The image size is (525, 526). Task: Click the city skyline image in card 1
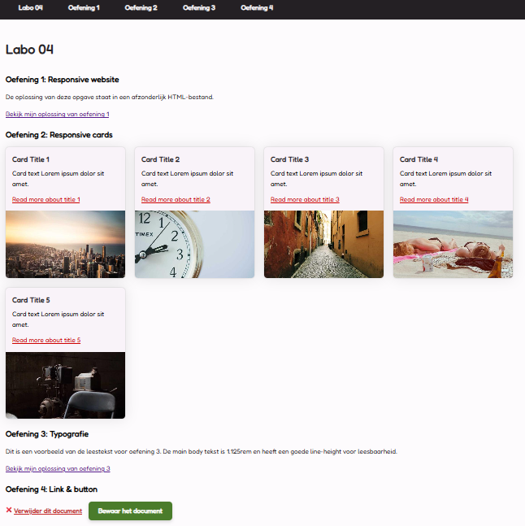click(x=65, y=244)
